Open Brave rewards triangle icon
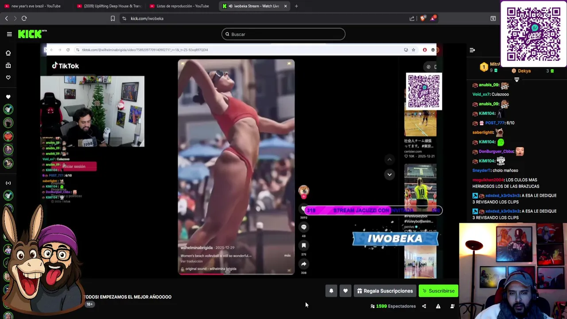567x319 pixels. click(434, 18)
